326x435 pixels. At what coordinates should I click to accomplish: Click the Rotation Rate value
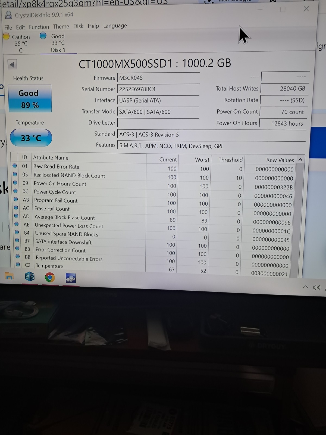point(284,100)
